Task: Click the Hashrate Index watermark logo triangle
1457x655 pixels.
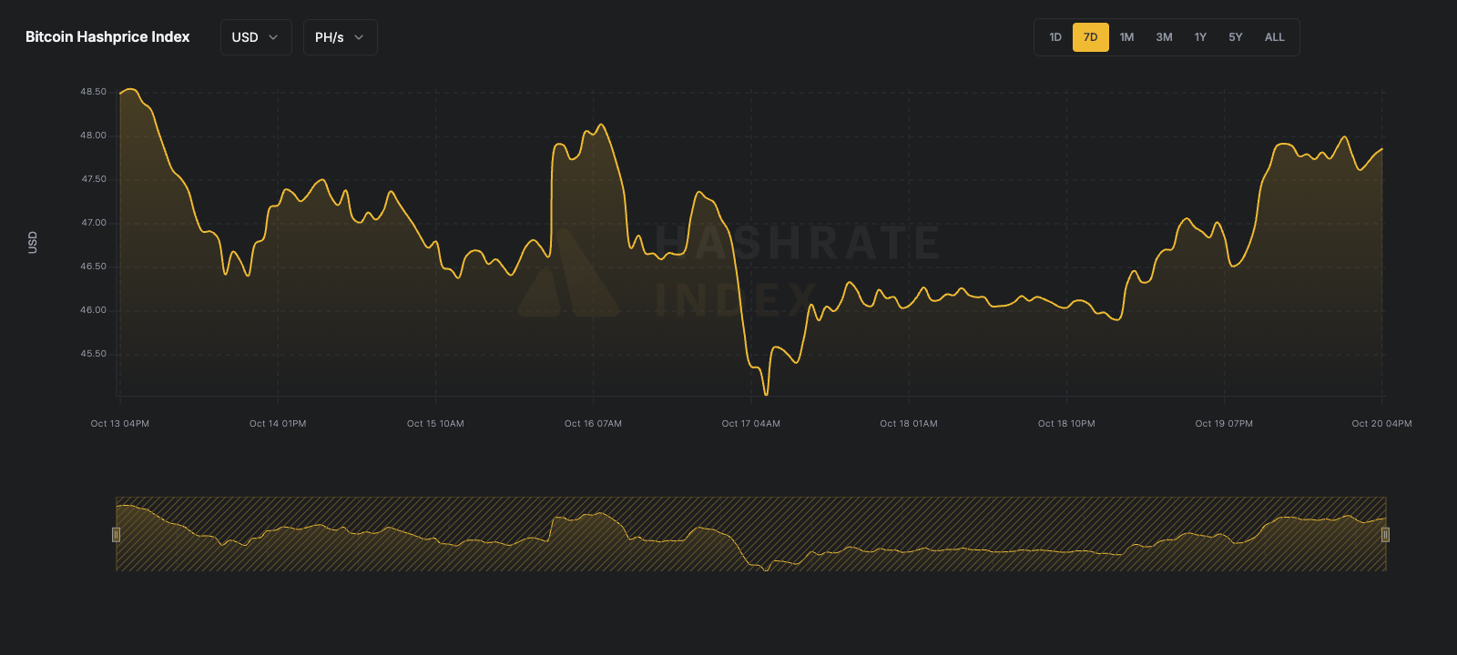Action: point(568,277)
